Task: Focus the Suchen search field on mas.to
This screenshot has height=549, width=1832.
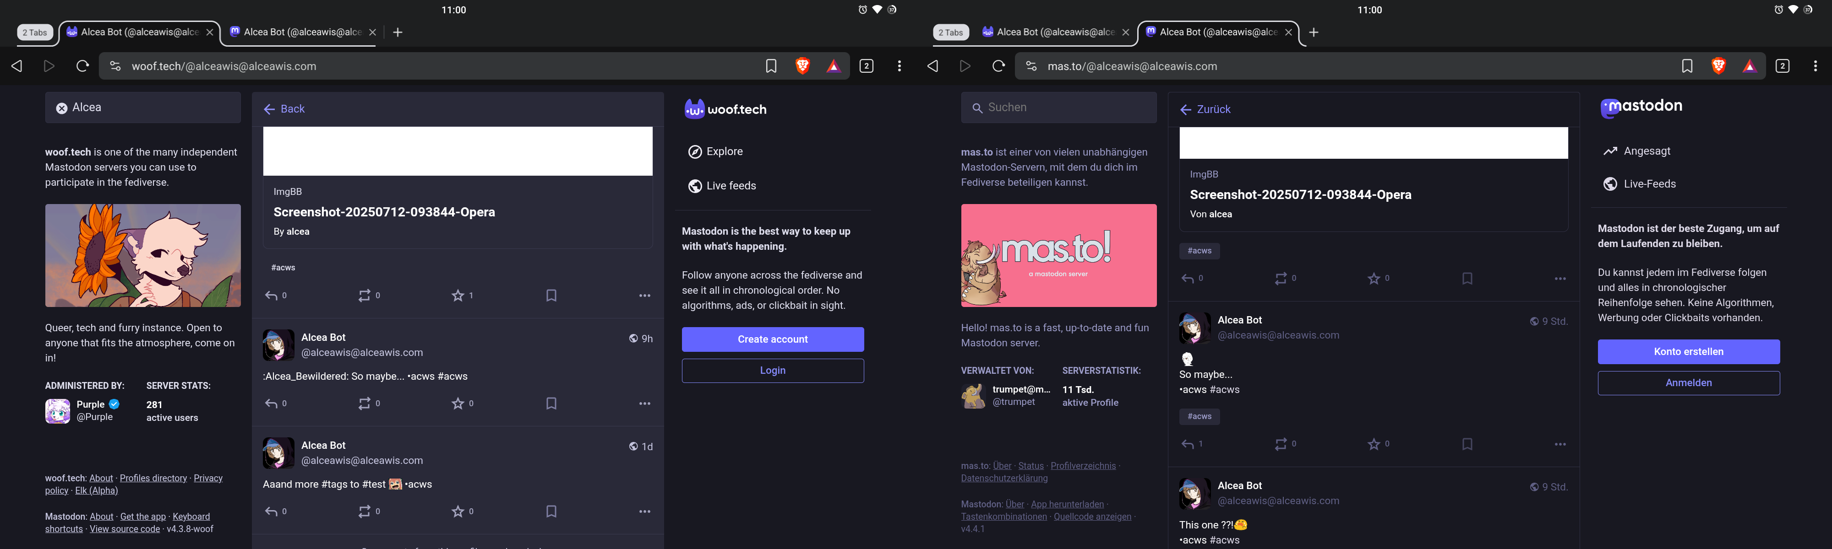Action: click(1059, 107)
